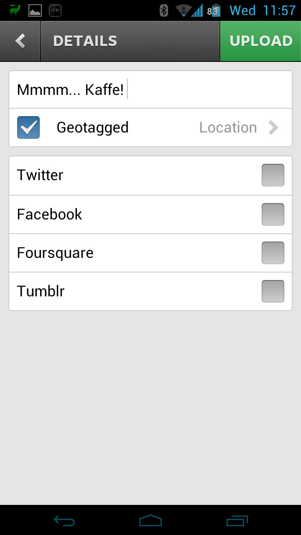Tap the green llama notification icon
Screen dimensions: 301x535
tap(15, 10)
